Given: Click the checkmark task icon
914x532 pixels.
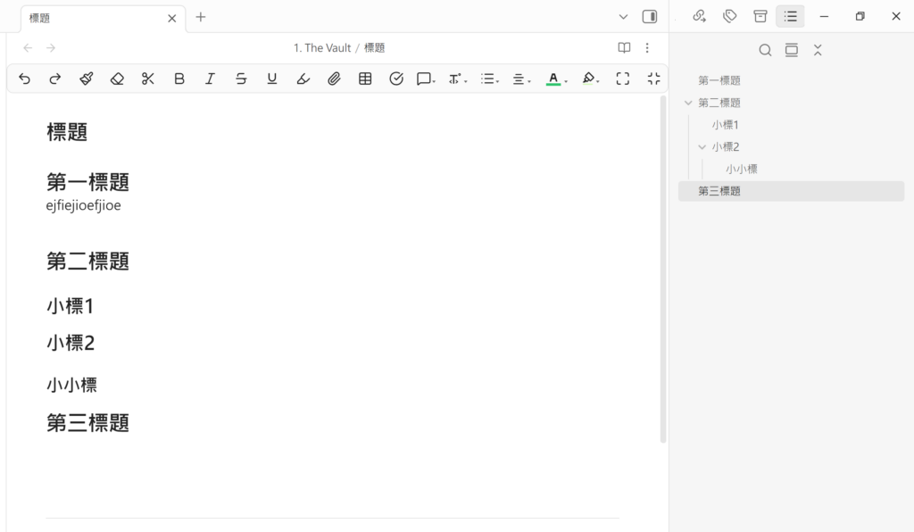Looking at the screenshot, I should click(x=396, y=79).
